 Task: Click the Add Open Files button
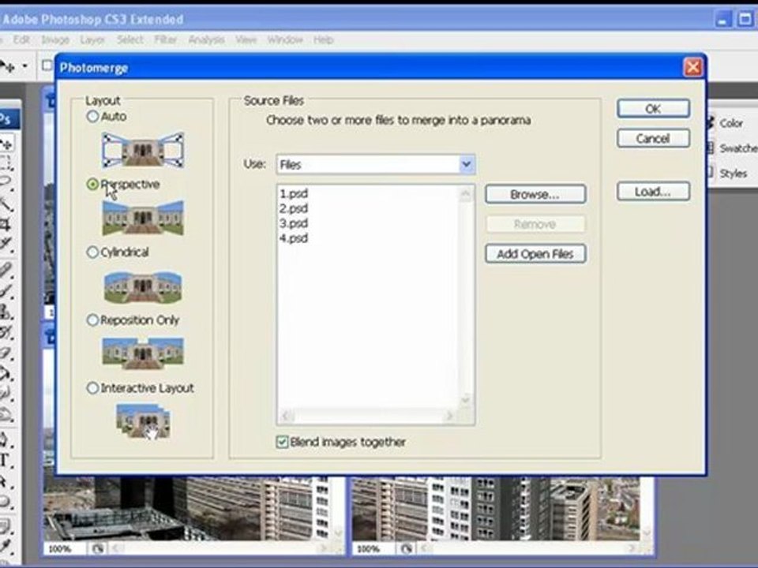point(535,254)
